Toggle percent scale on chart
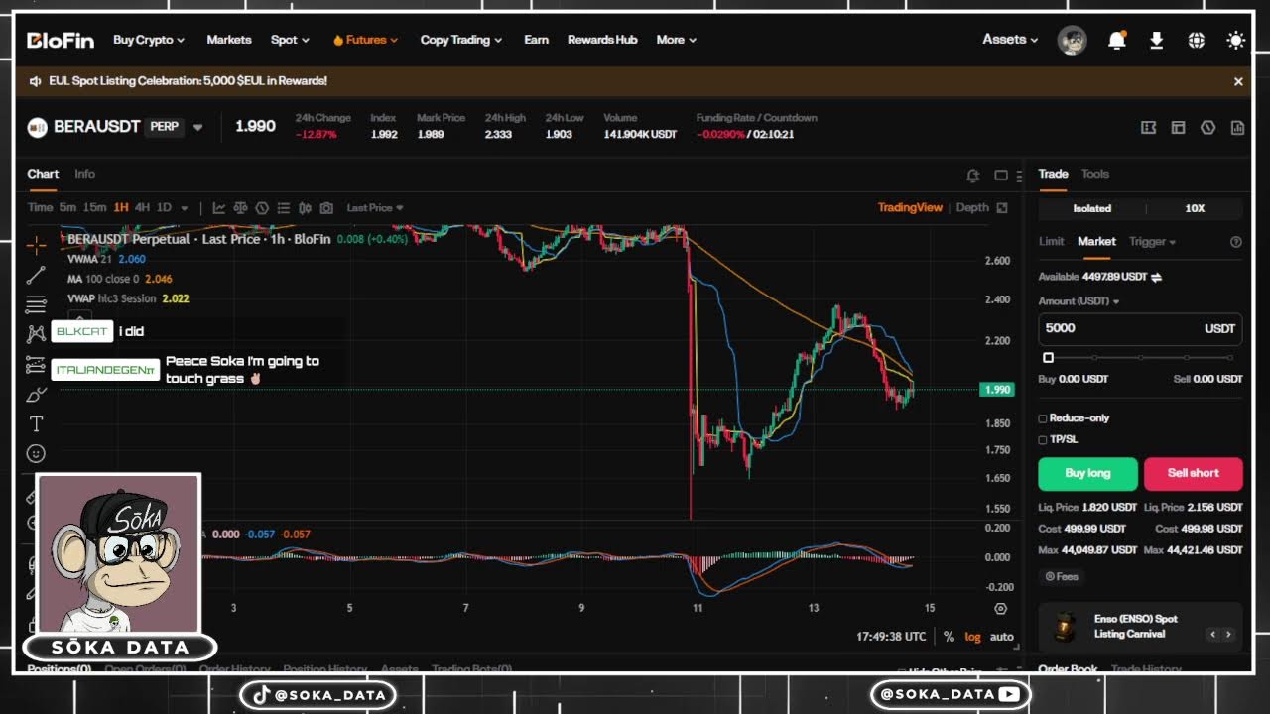The height and width of the screenshot is (714, 1270). 949,637
